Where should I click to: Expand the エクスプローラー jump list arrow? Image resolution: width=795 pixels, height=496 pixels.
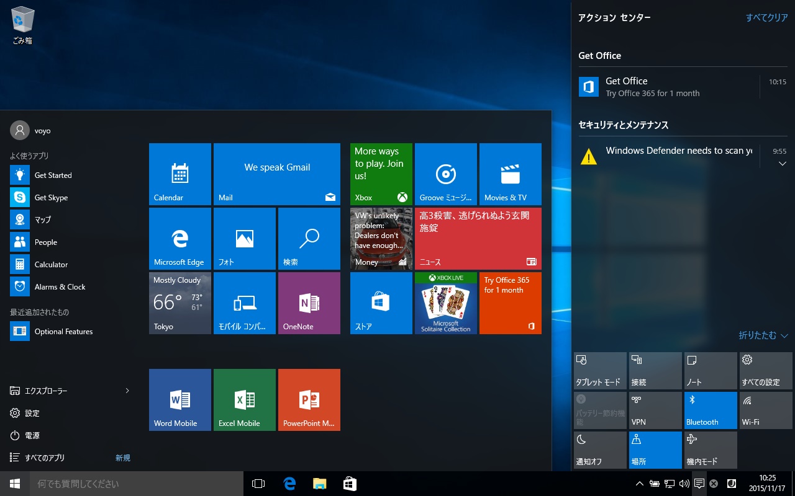click(x=127, y=391)
